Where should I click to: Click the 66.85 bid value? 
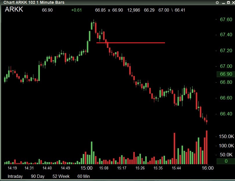click(101, 10)
